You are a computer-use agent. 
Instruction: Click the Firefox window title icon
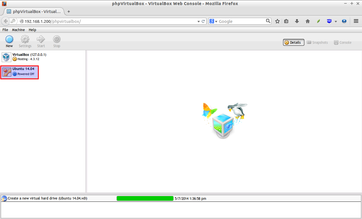4,3
